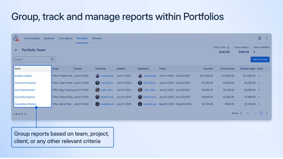Open the Quarterly Expense report
This screenshot has width=283, height=159.
tap(25, 97)
